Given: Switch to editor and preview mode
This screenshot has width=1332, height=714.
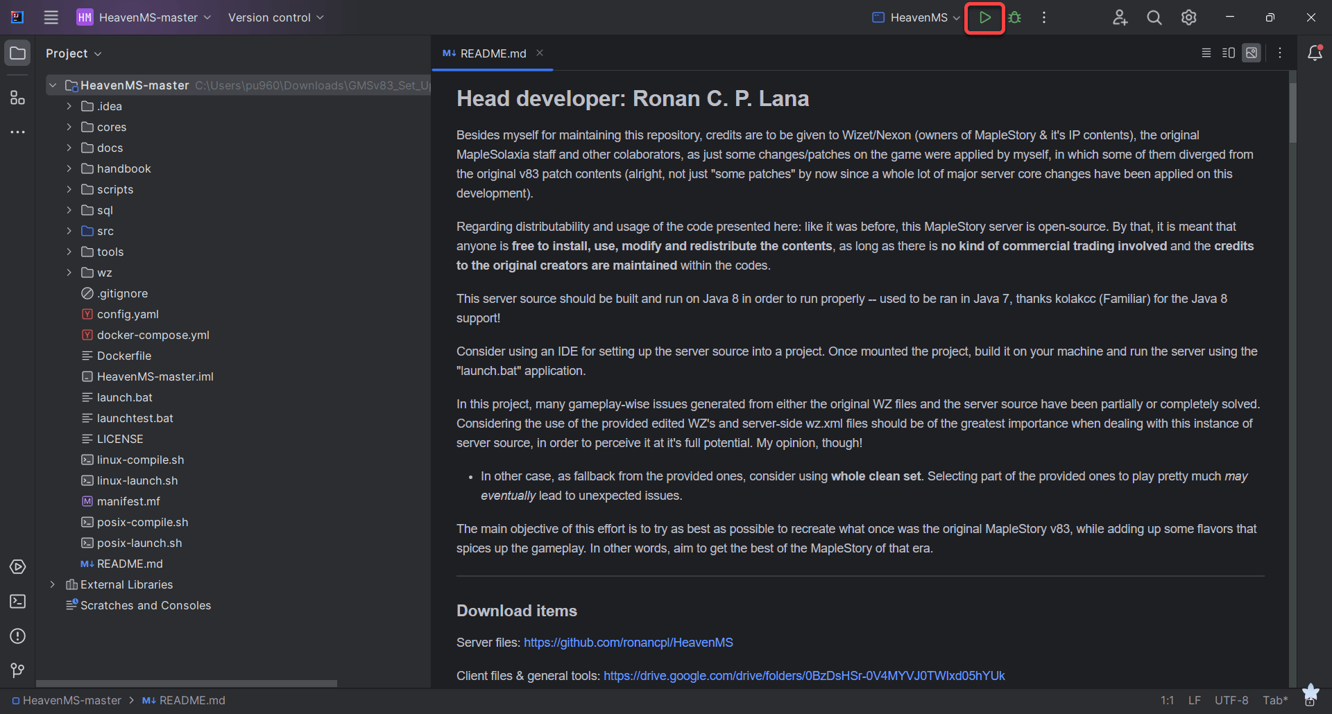Looking at the screenshot, I should pos(1229,53).
